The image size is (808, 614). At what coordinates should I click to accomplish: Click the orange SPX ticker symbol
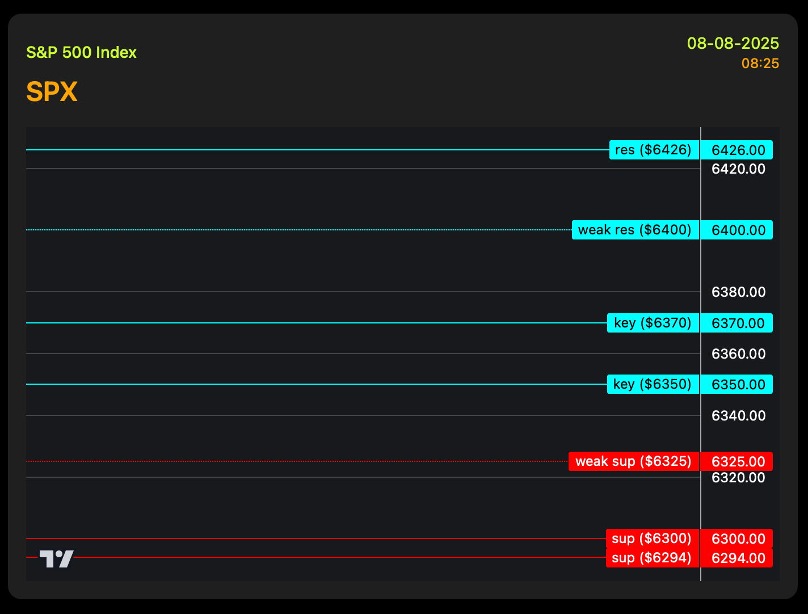click(52, 91)
